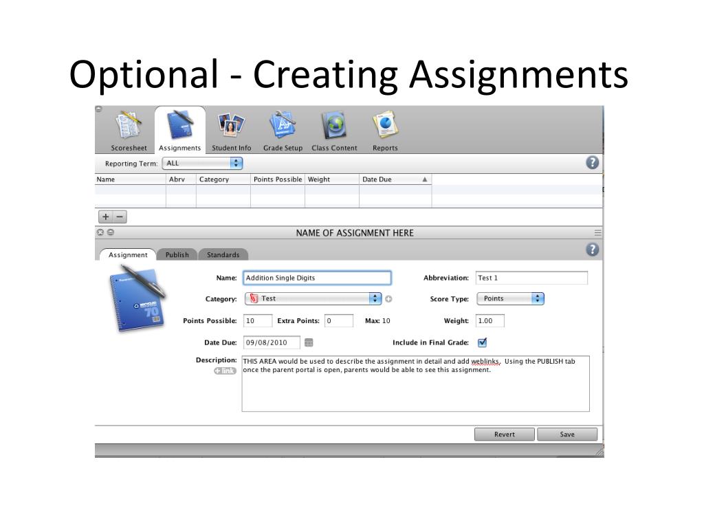Viewport: 704px width, 528px height.
Task: Switch to the Assignment tab
Action: pyautogui.click(x=128, y=254)
